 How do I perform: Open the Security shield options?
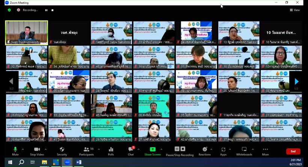pyautogui.click(x=62, y=150)
